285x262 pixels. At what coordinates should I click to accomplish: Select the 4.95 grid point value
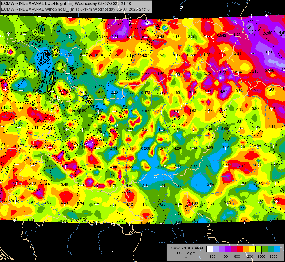(x=208, y=110)
